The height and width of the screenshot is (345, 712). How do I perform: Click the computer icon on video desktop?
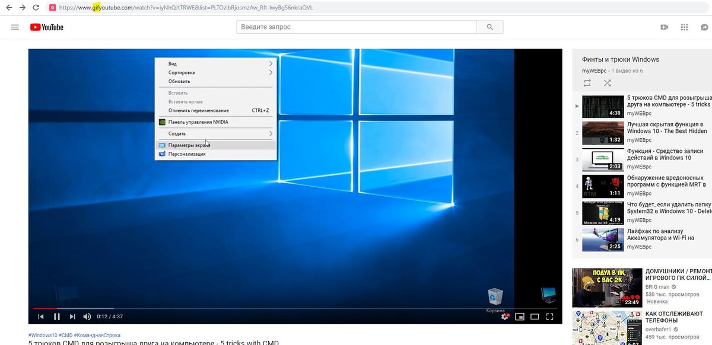548,295
